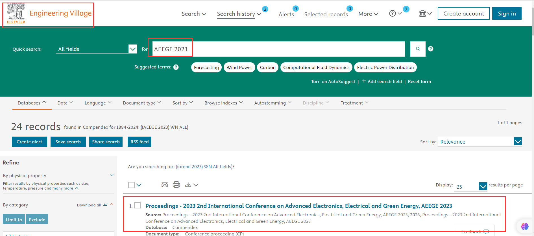Download all category data icon

coord(105,204)
